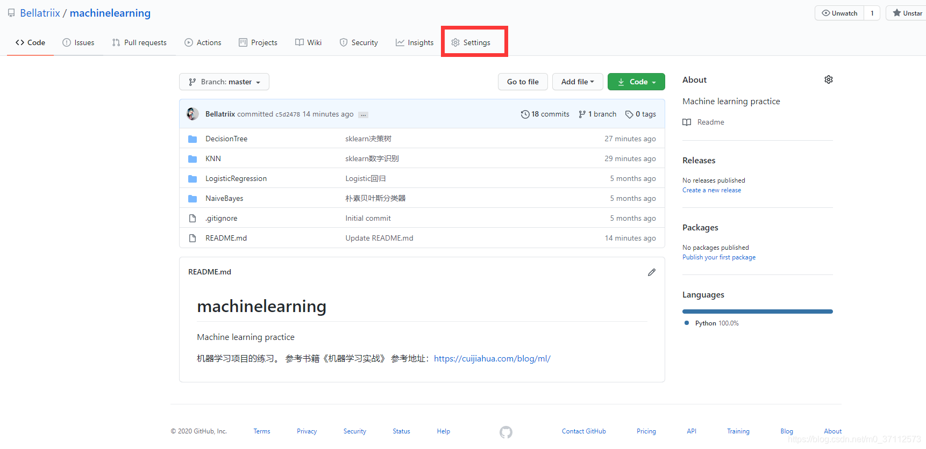Viewport: 926px width, 449px height.
Task: Open the Settings tab
Action: [x=471, y=42]
